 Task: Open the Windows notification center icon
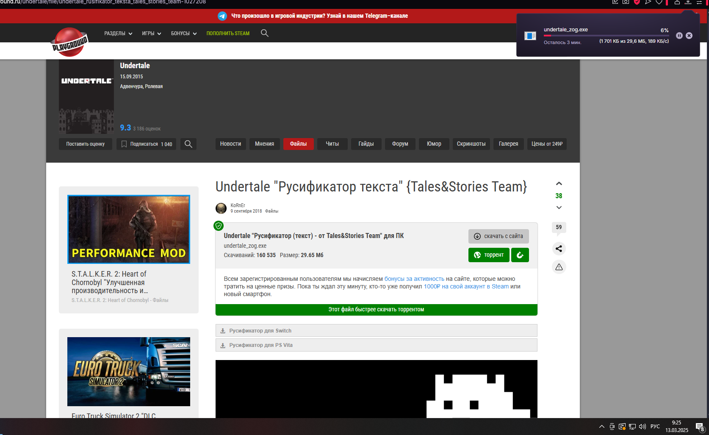(700, 427)
